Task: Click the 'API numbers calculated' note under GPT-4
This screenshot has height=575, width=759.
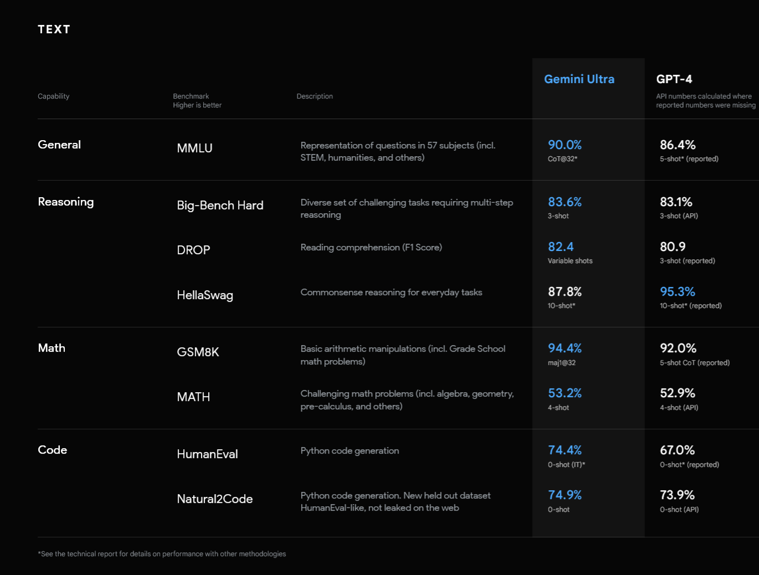Action: point(706,101)
